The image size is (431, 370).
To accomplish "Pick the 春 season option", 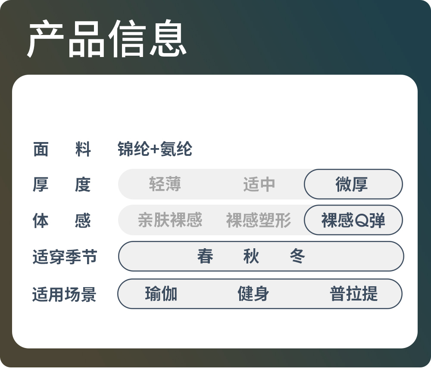I will (x=205, y=256).
